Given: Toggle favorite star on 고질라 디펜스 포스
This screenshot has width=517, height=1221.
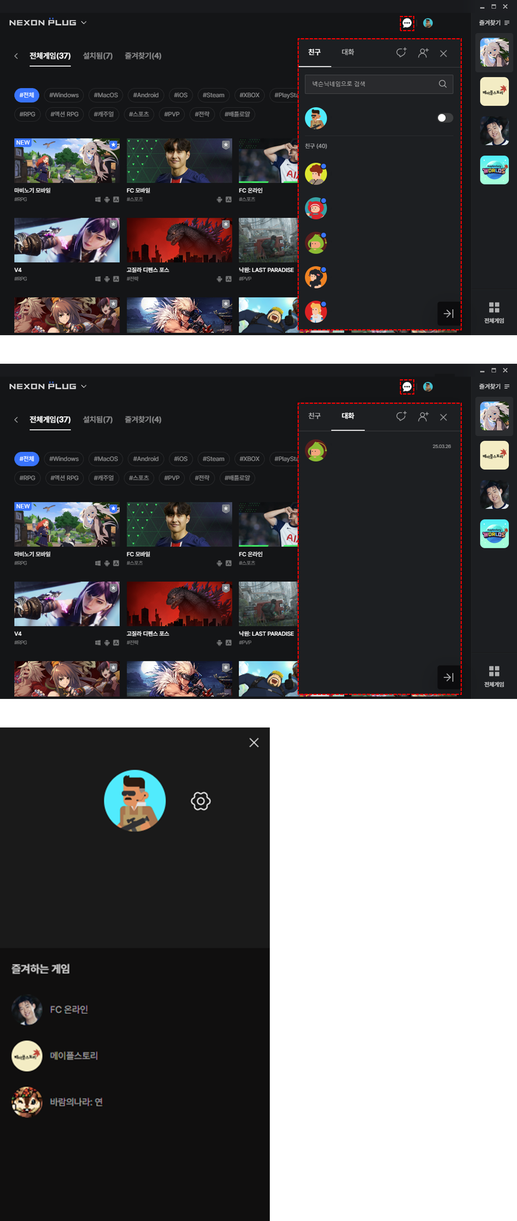Looking at the screenshot, I should click(x=226, y=224).
